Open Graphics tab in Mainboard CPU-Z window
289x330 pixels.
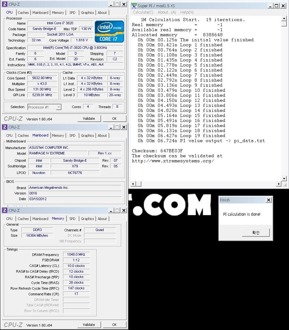tap(88, 136)
